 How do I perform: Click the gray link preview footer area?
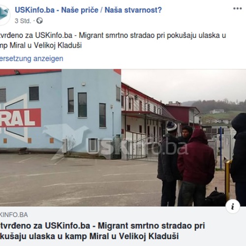point(123,226)
